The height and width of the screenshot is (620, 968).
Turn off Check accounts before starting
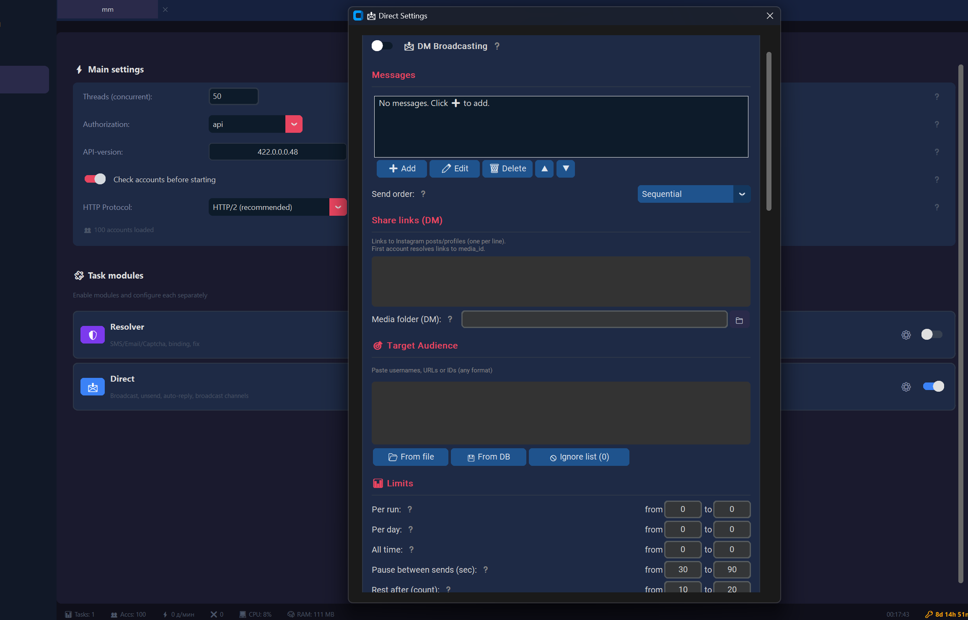[x=95, y=179]
